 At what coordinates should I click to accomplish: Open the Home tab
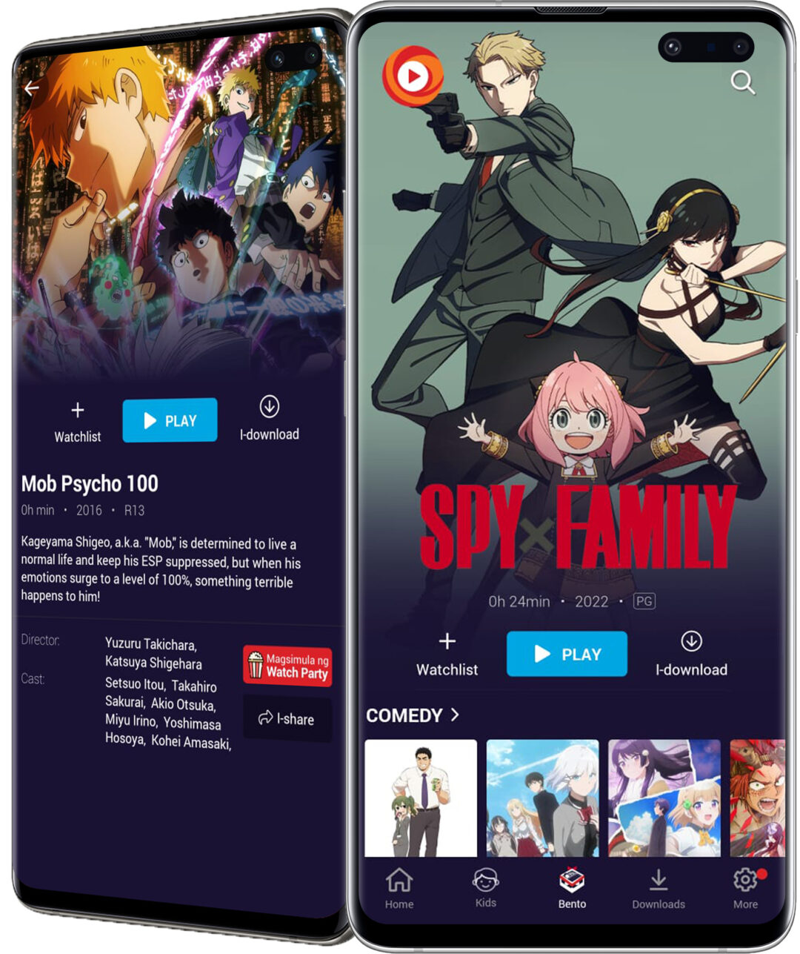399,888
